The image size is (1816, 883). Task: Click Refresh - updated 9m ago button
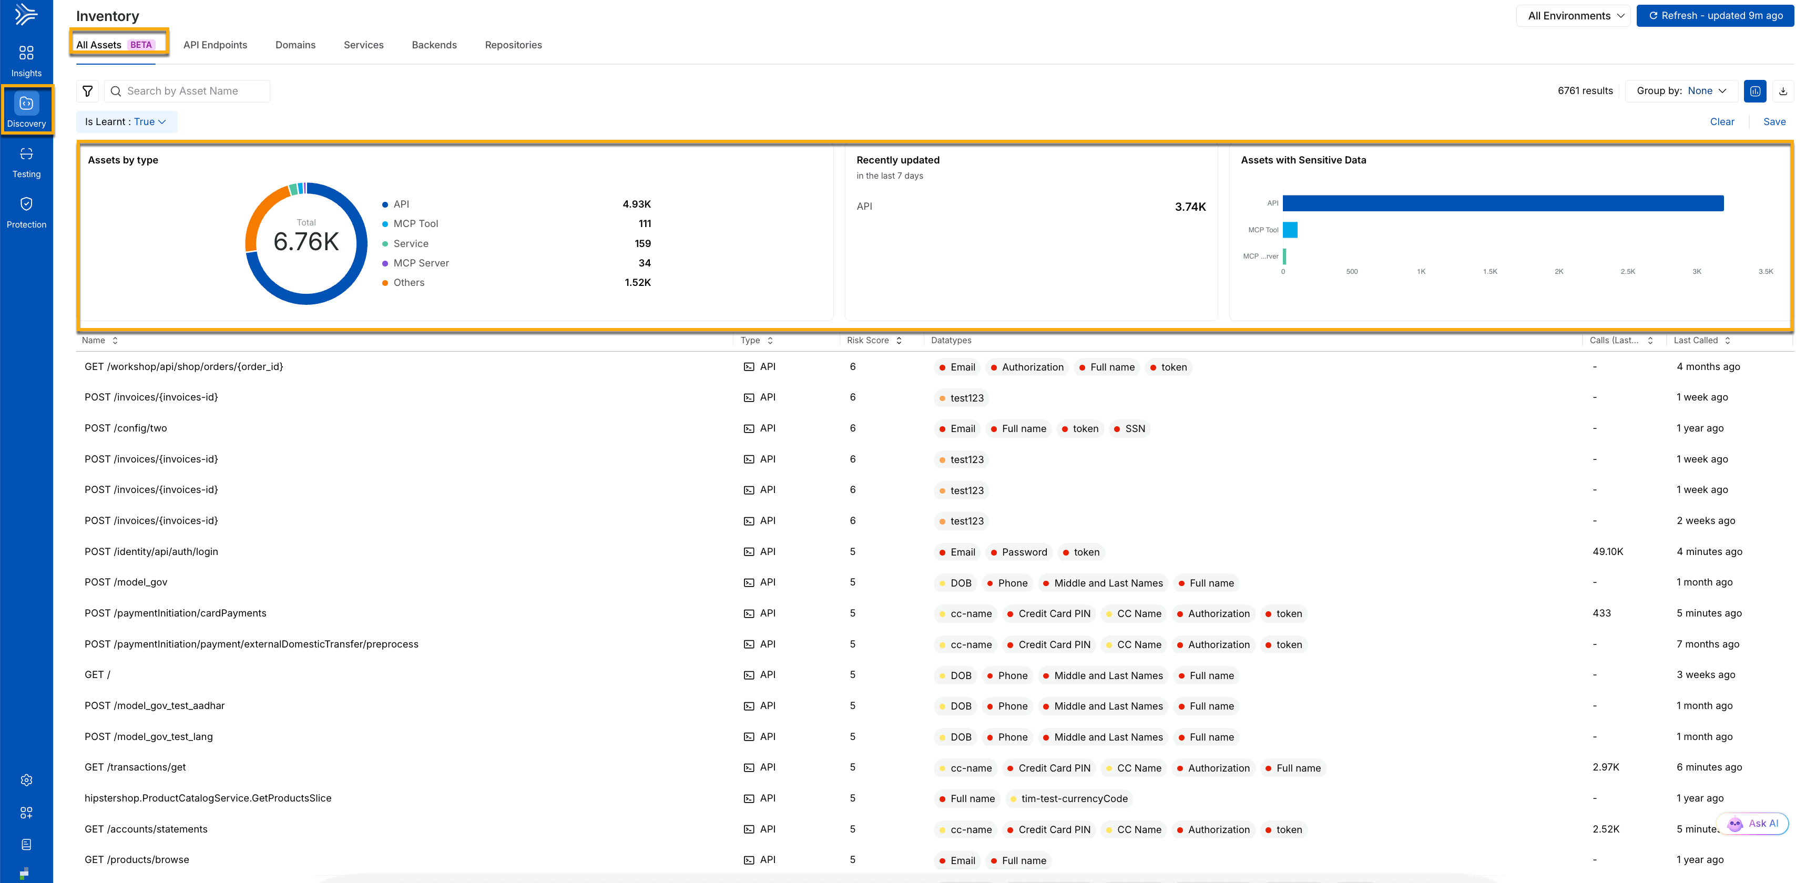[x=1715, y=15]
